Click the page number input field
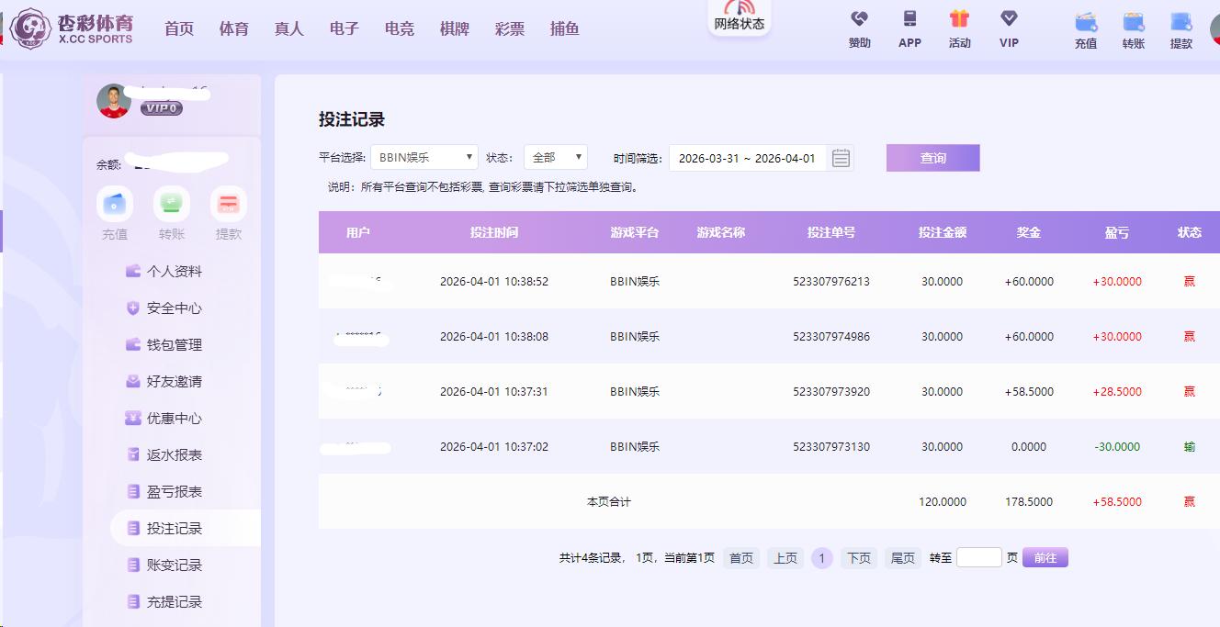The width and height of the screenshot is (1220, 627). (x=978, y=558)
